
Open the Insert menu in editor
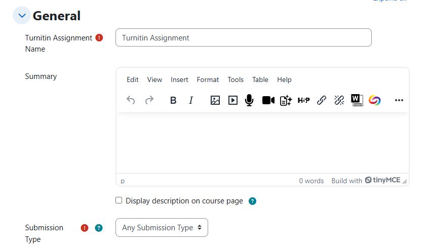(x=179, y=79)
